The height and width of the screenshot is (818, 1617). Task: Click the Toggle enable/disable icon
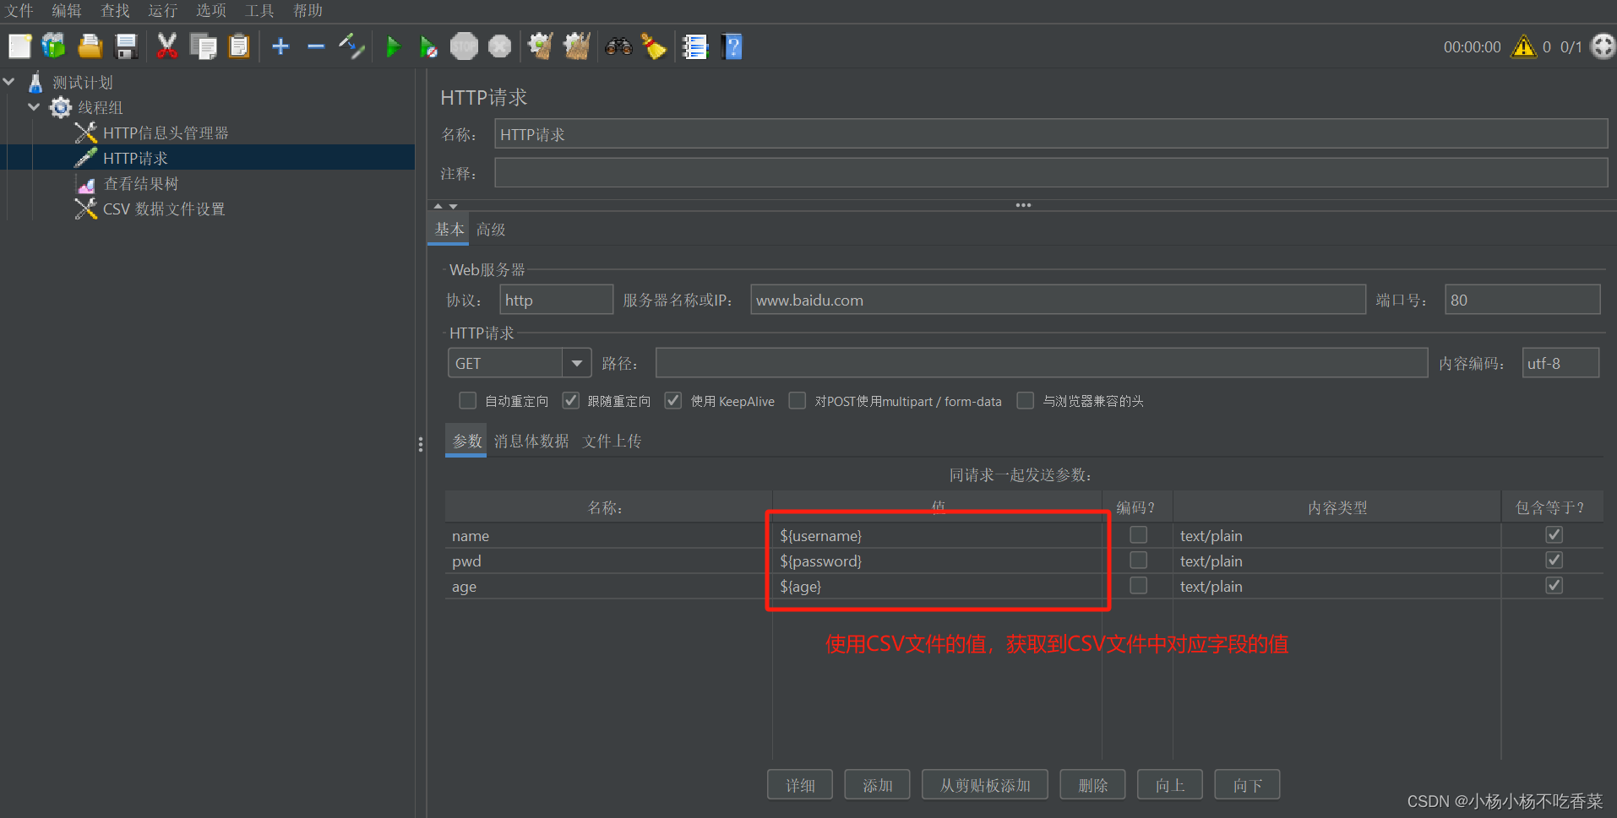point(351,46)
